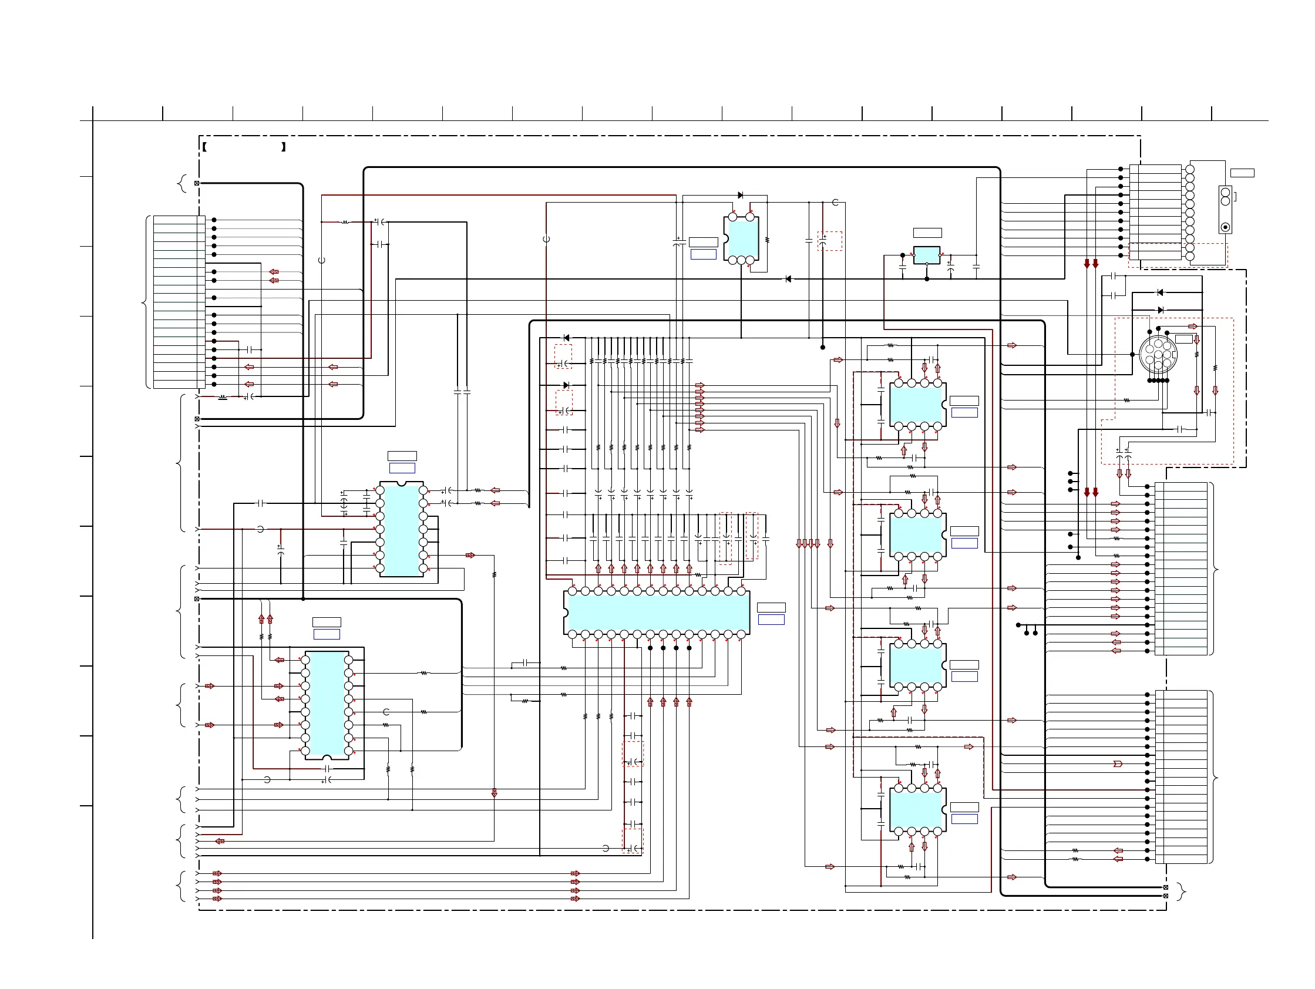Screen dimensions: 1315x989
Task: Click the third cyan op-amp IC in the right column
Action: click(918, 665)
